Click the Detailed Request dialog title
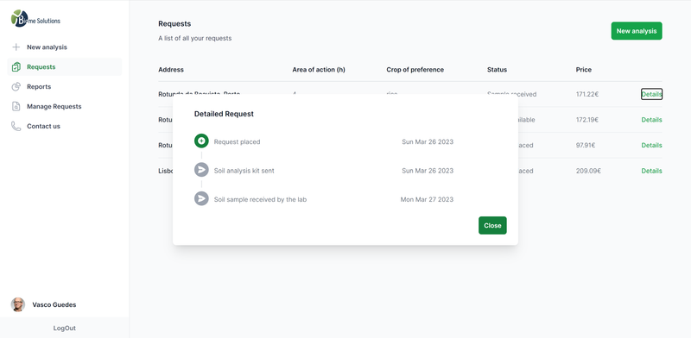Viewport: 691px width, 338px height. point(224,114)
